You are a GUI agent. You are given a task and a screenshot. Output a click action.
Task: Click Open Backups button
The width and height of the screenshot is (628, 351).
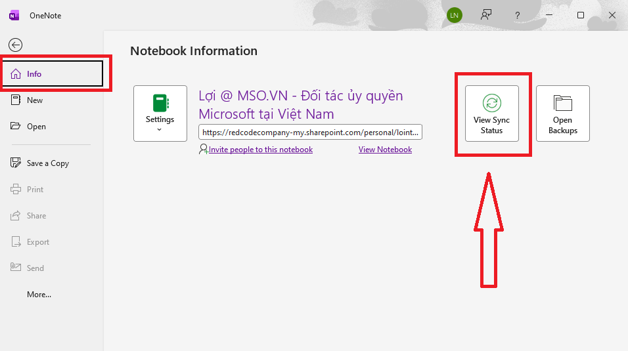tap(563, 114)
